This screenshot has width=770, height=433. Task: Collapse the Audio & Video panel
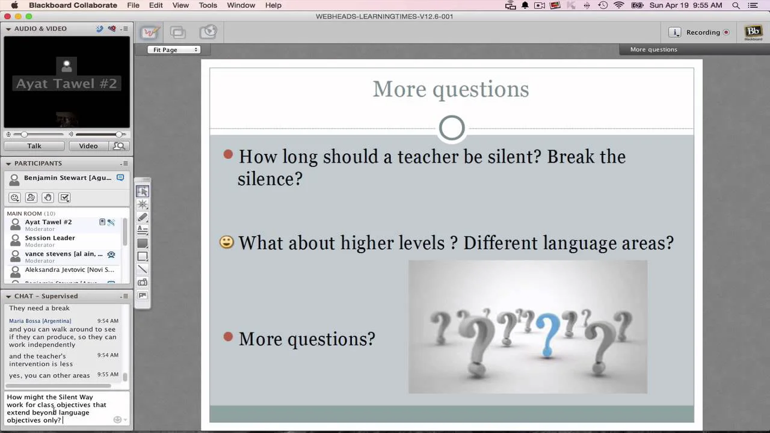[x=8, y=29]
